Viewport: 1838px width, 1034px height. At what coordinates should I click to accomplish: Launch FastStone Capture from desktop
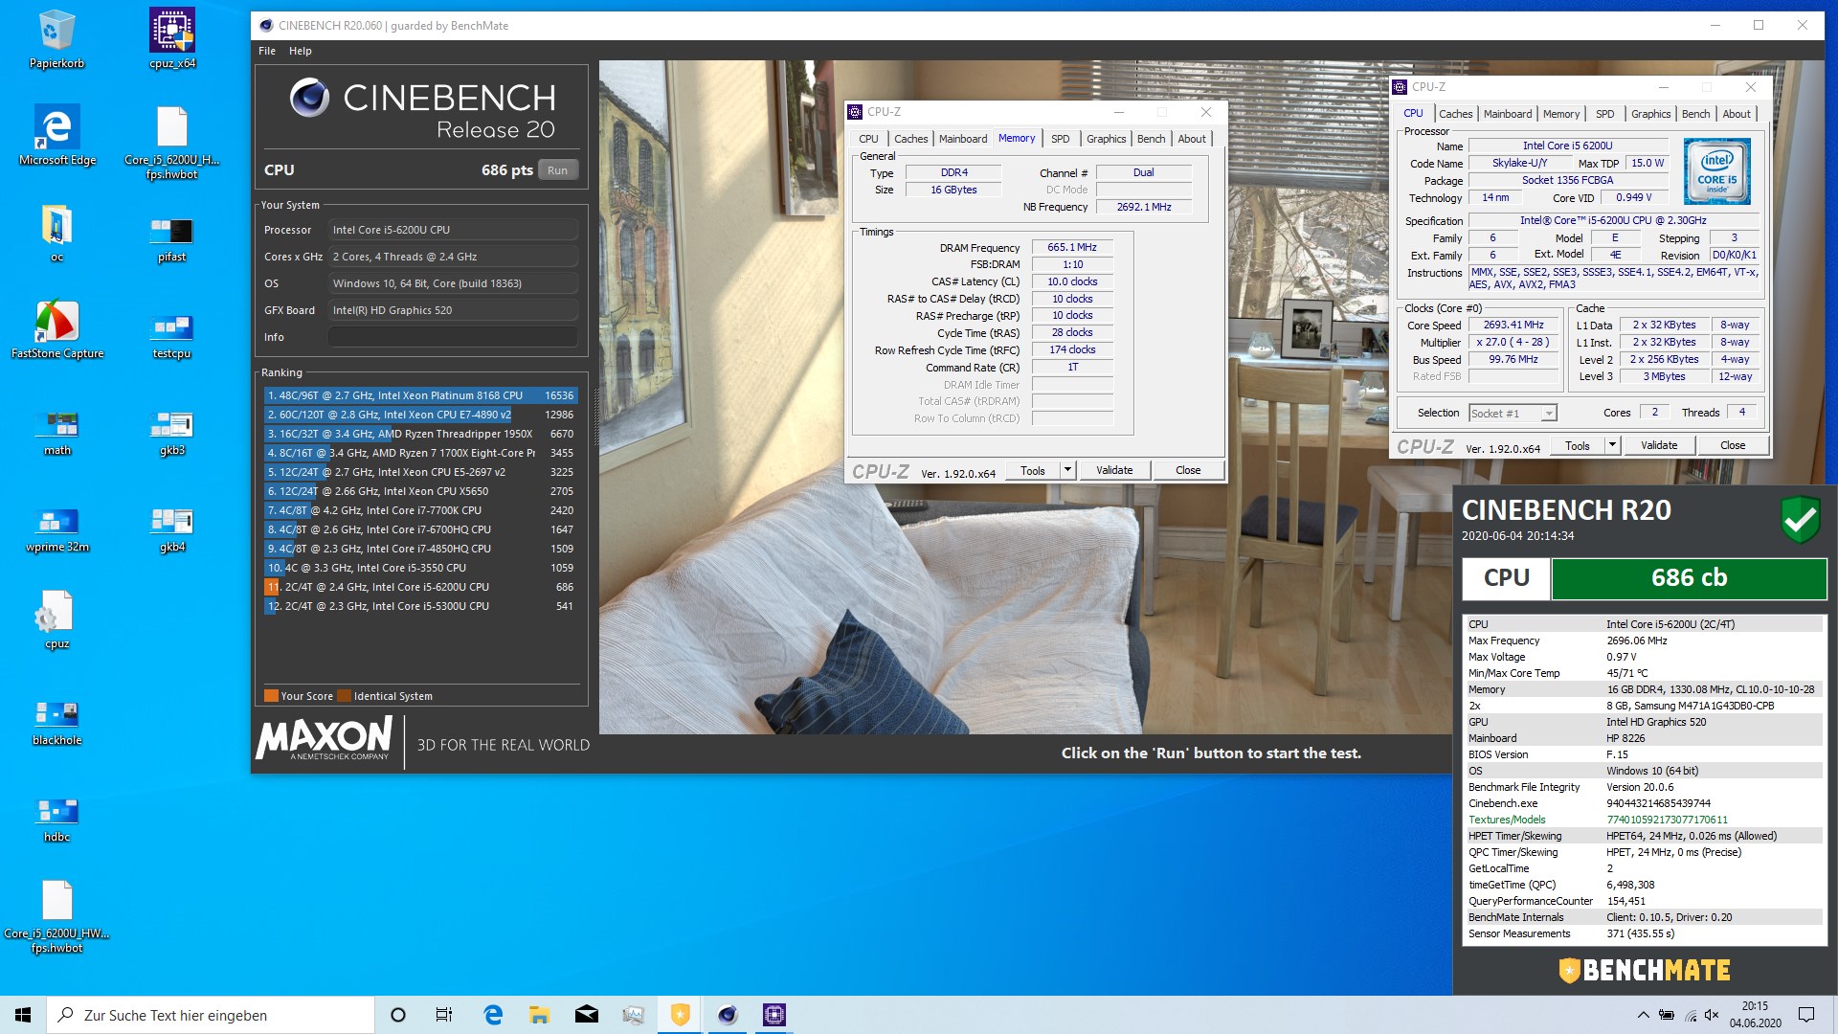56,329
